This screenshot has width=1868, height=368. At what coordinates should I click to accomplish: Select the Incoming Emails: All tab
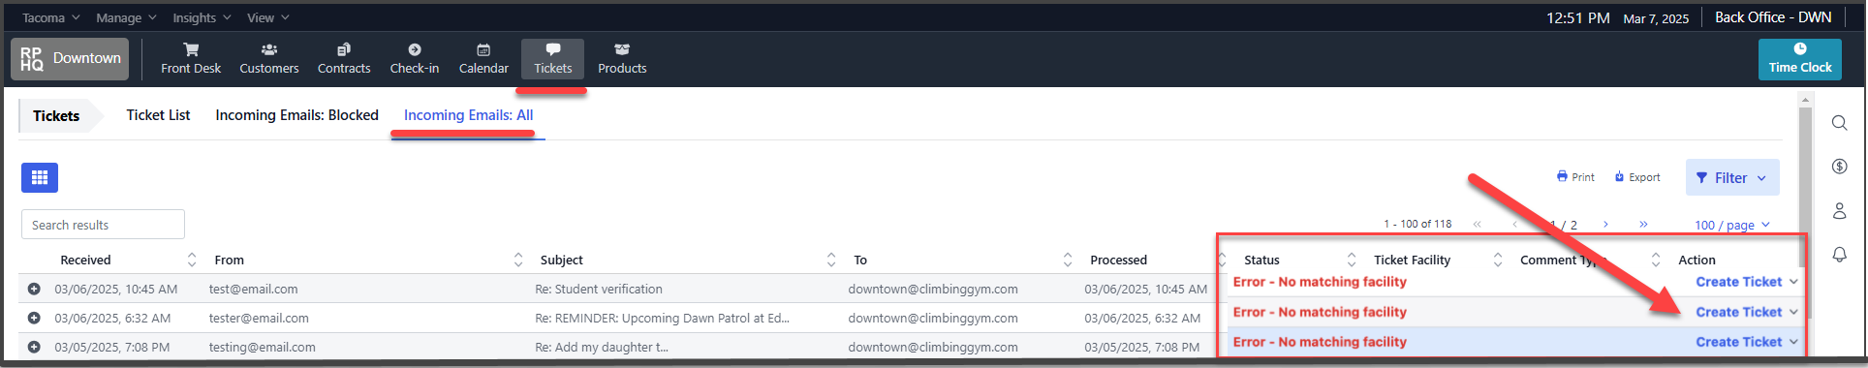(468, 115)
